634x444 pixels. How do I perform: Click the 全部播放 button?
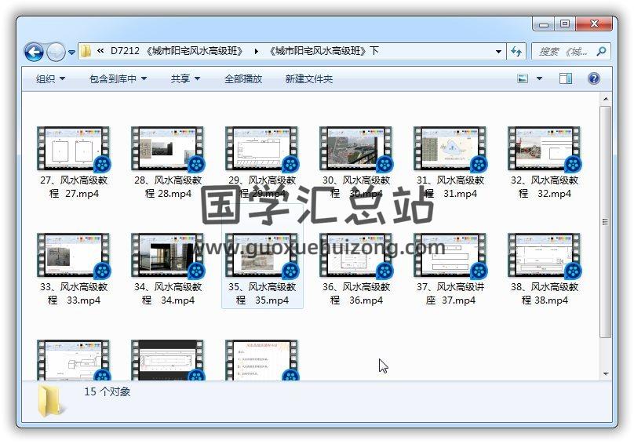(x=243, y=79)
